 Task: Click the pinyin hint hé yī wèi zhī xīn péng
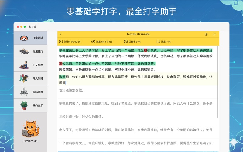[138, 34]
